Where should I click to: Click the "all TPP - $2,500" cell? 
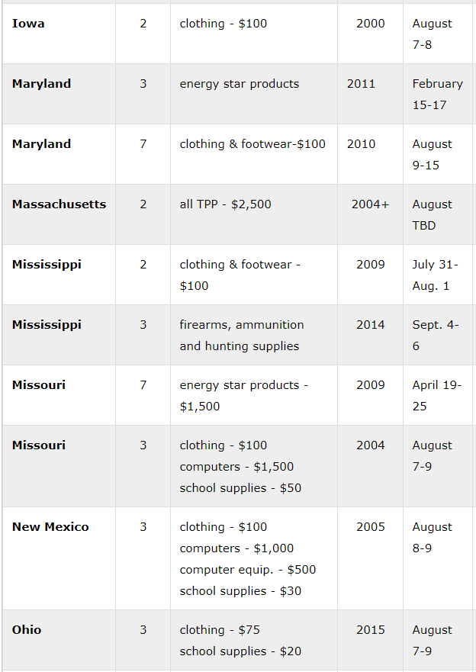point(225,204)
